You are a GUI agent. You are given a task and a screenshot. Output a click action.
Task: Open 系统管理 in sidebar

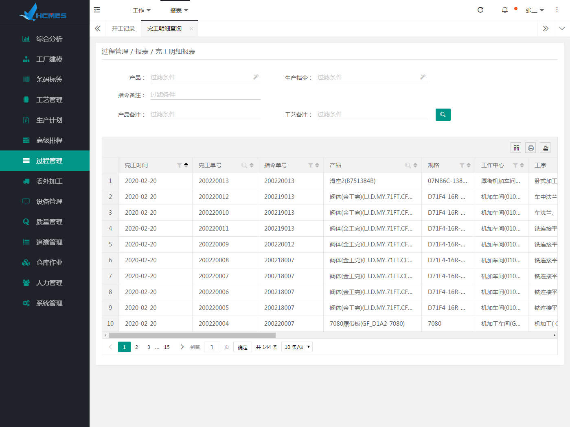point(45,303)
